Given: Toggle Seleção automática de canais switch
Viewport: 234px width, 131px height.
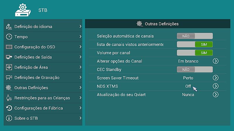Looking at the screenshot, I should pyautogui.click(x=195, y=36).
